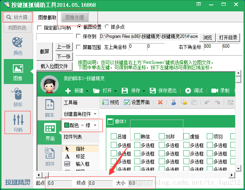Click the 放大镜 magnifier button
The image size is (245, 190).
pyautogui.click(x=17, y=17)
